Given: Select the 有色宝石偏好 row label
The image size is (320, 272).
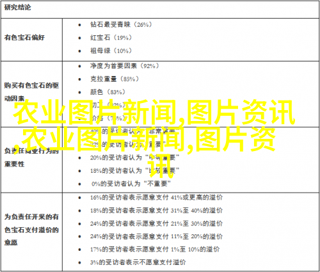Looking at the screenshot, I should click(x=24, y=38).
